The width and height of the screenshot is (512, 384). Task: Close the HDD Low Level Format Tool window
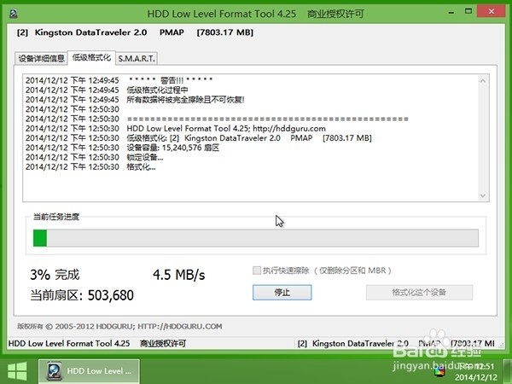tap(492, 11)
